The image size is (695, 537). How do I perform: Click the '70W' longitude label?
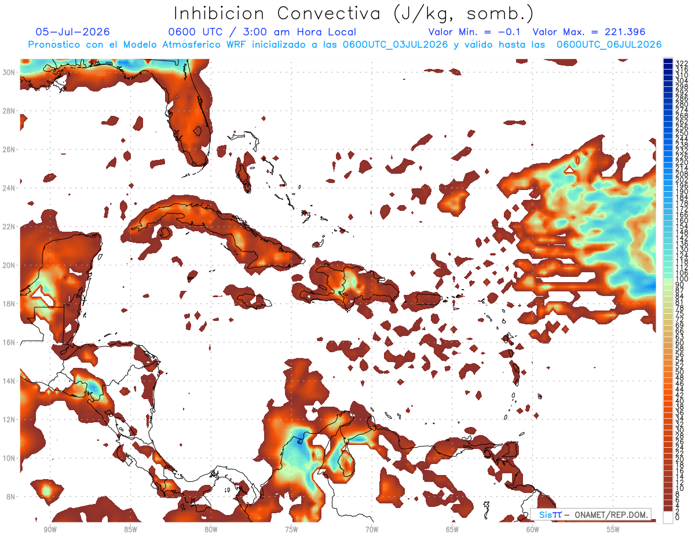372,529
